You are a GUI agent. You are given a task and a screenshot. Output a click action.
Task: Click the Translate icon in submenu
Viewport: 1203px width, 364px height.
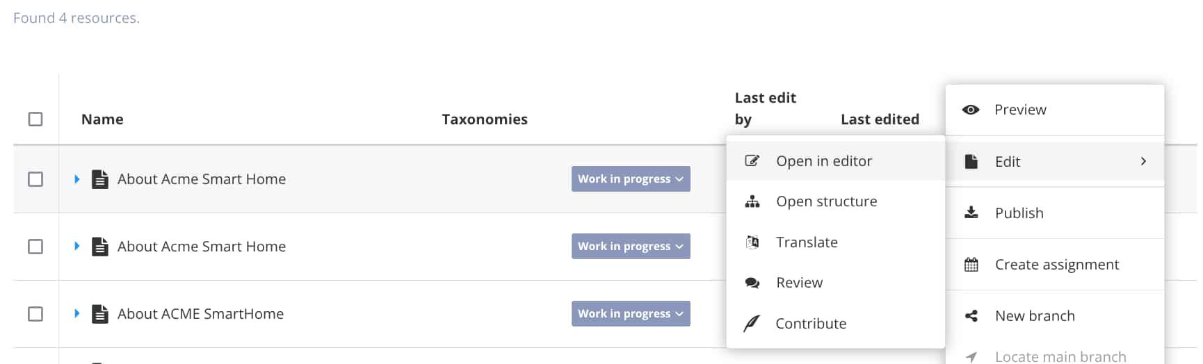[752, 242]
